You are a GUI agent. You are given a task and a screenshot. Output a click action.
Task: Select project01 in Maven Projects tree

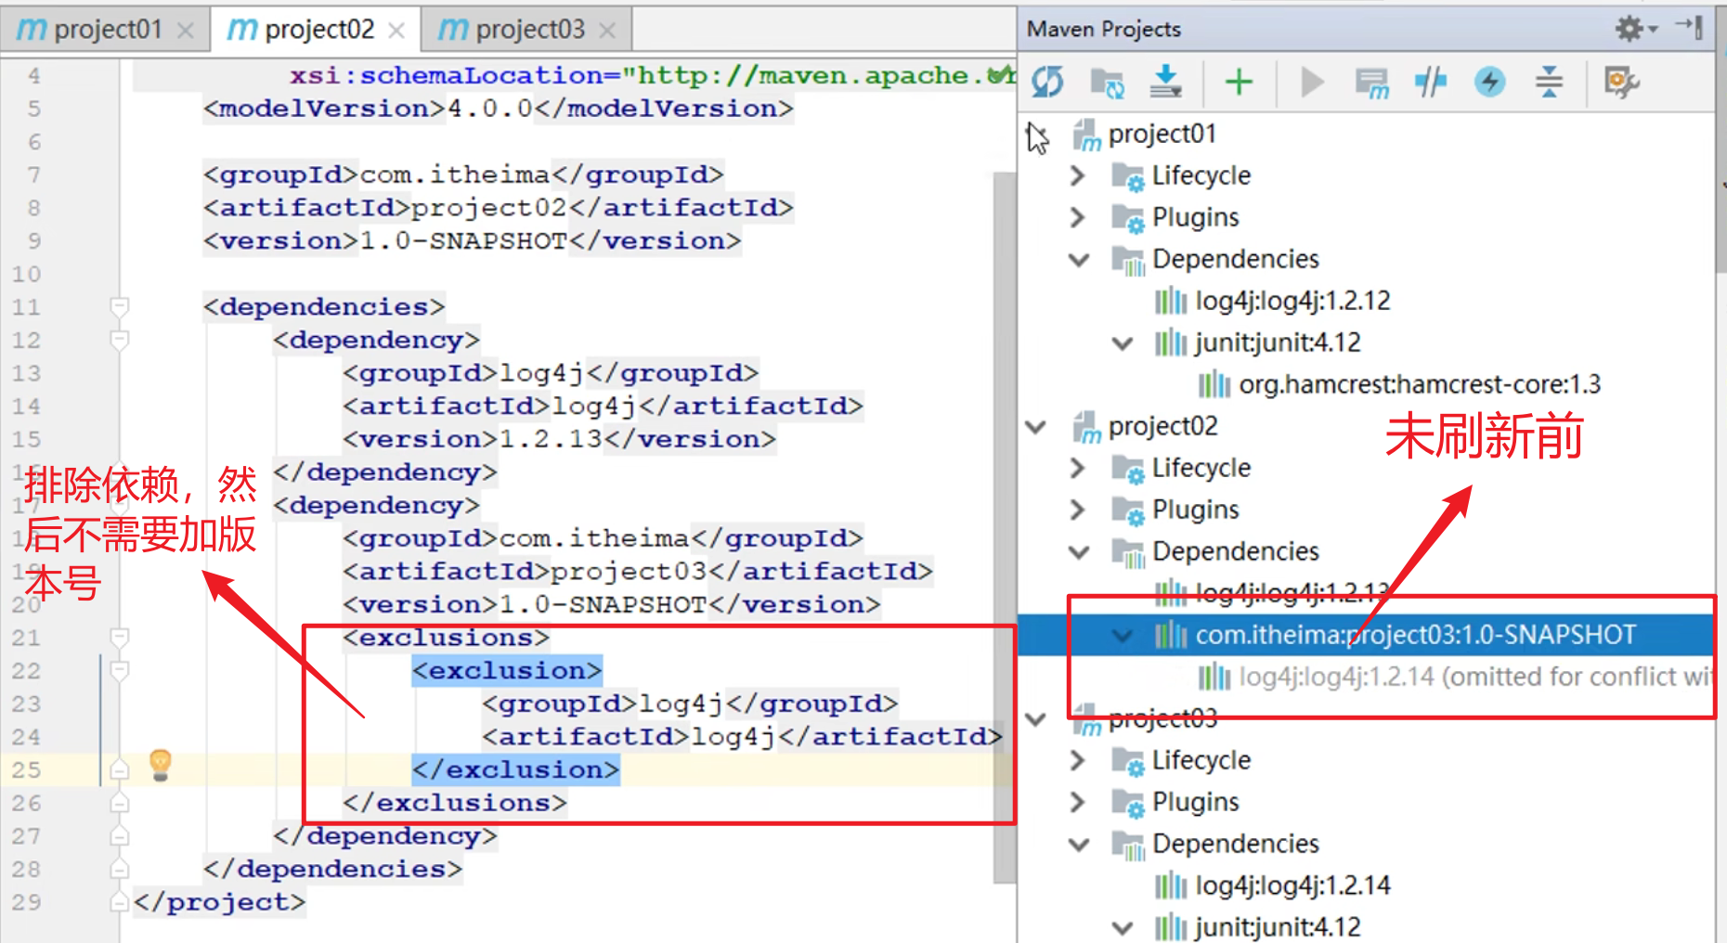click(1162, 134)
